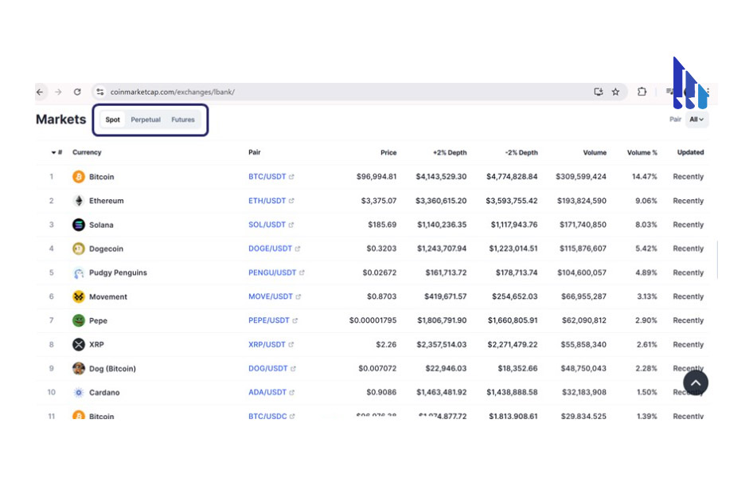The image size is (753, 502).
Task: Open the MOVE/USDT pair link
Action: coord(271,296)
